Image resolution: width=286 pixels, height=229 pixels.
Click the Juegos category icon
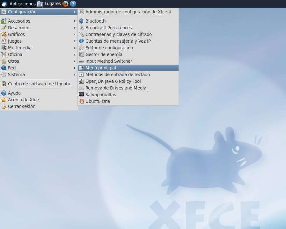(4, 41)
